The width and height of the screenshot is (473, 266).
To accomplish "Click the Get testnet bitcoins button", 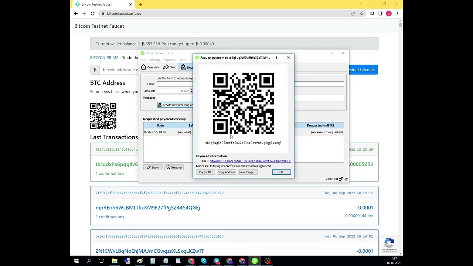I will [x=363, y=70].
